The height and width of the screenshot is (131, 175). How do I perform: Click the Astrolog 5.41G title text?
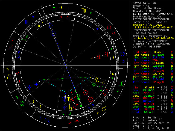point(145,3)
